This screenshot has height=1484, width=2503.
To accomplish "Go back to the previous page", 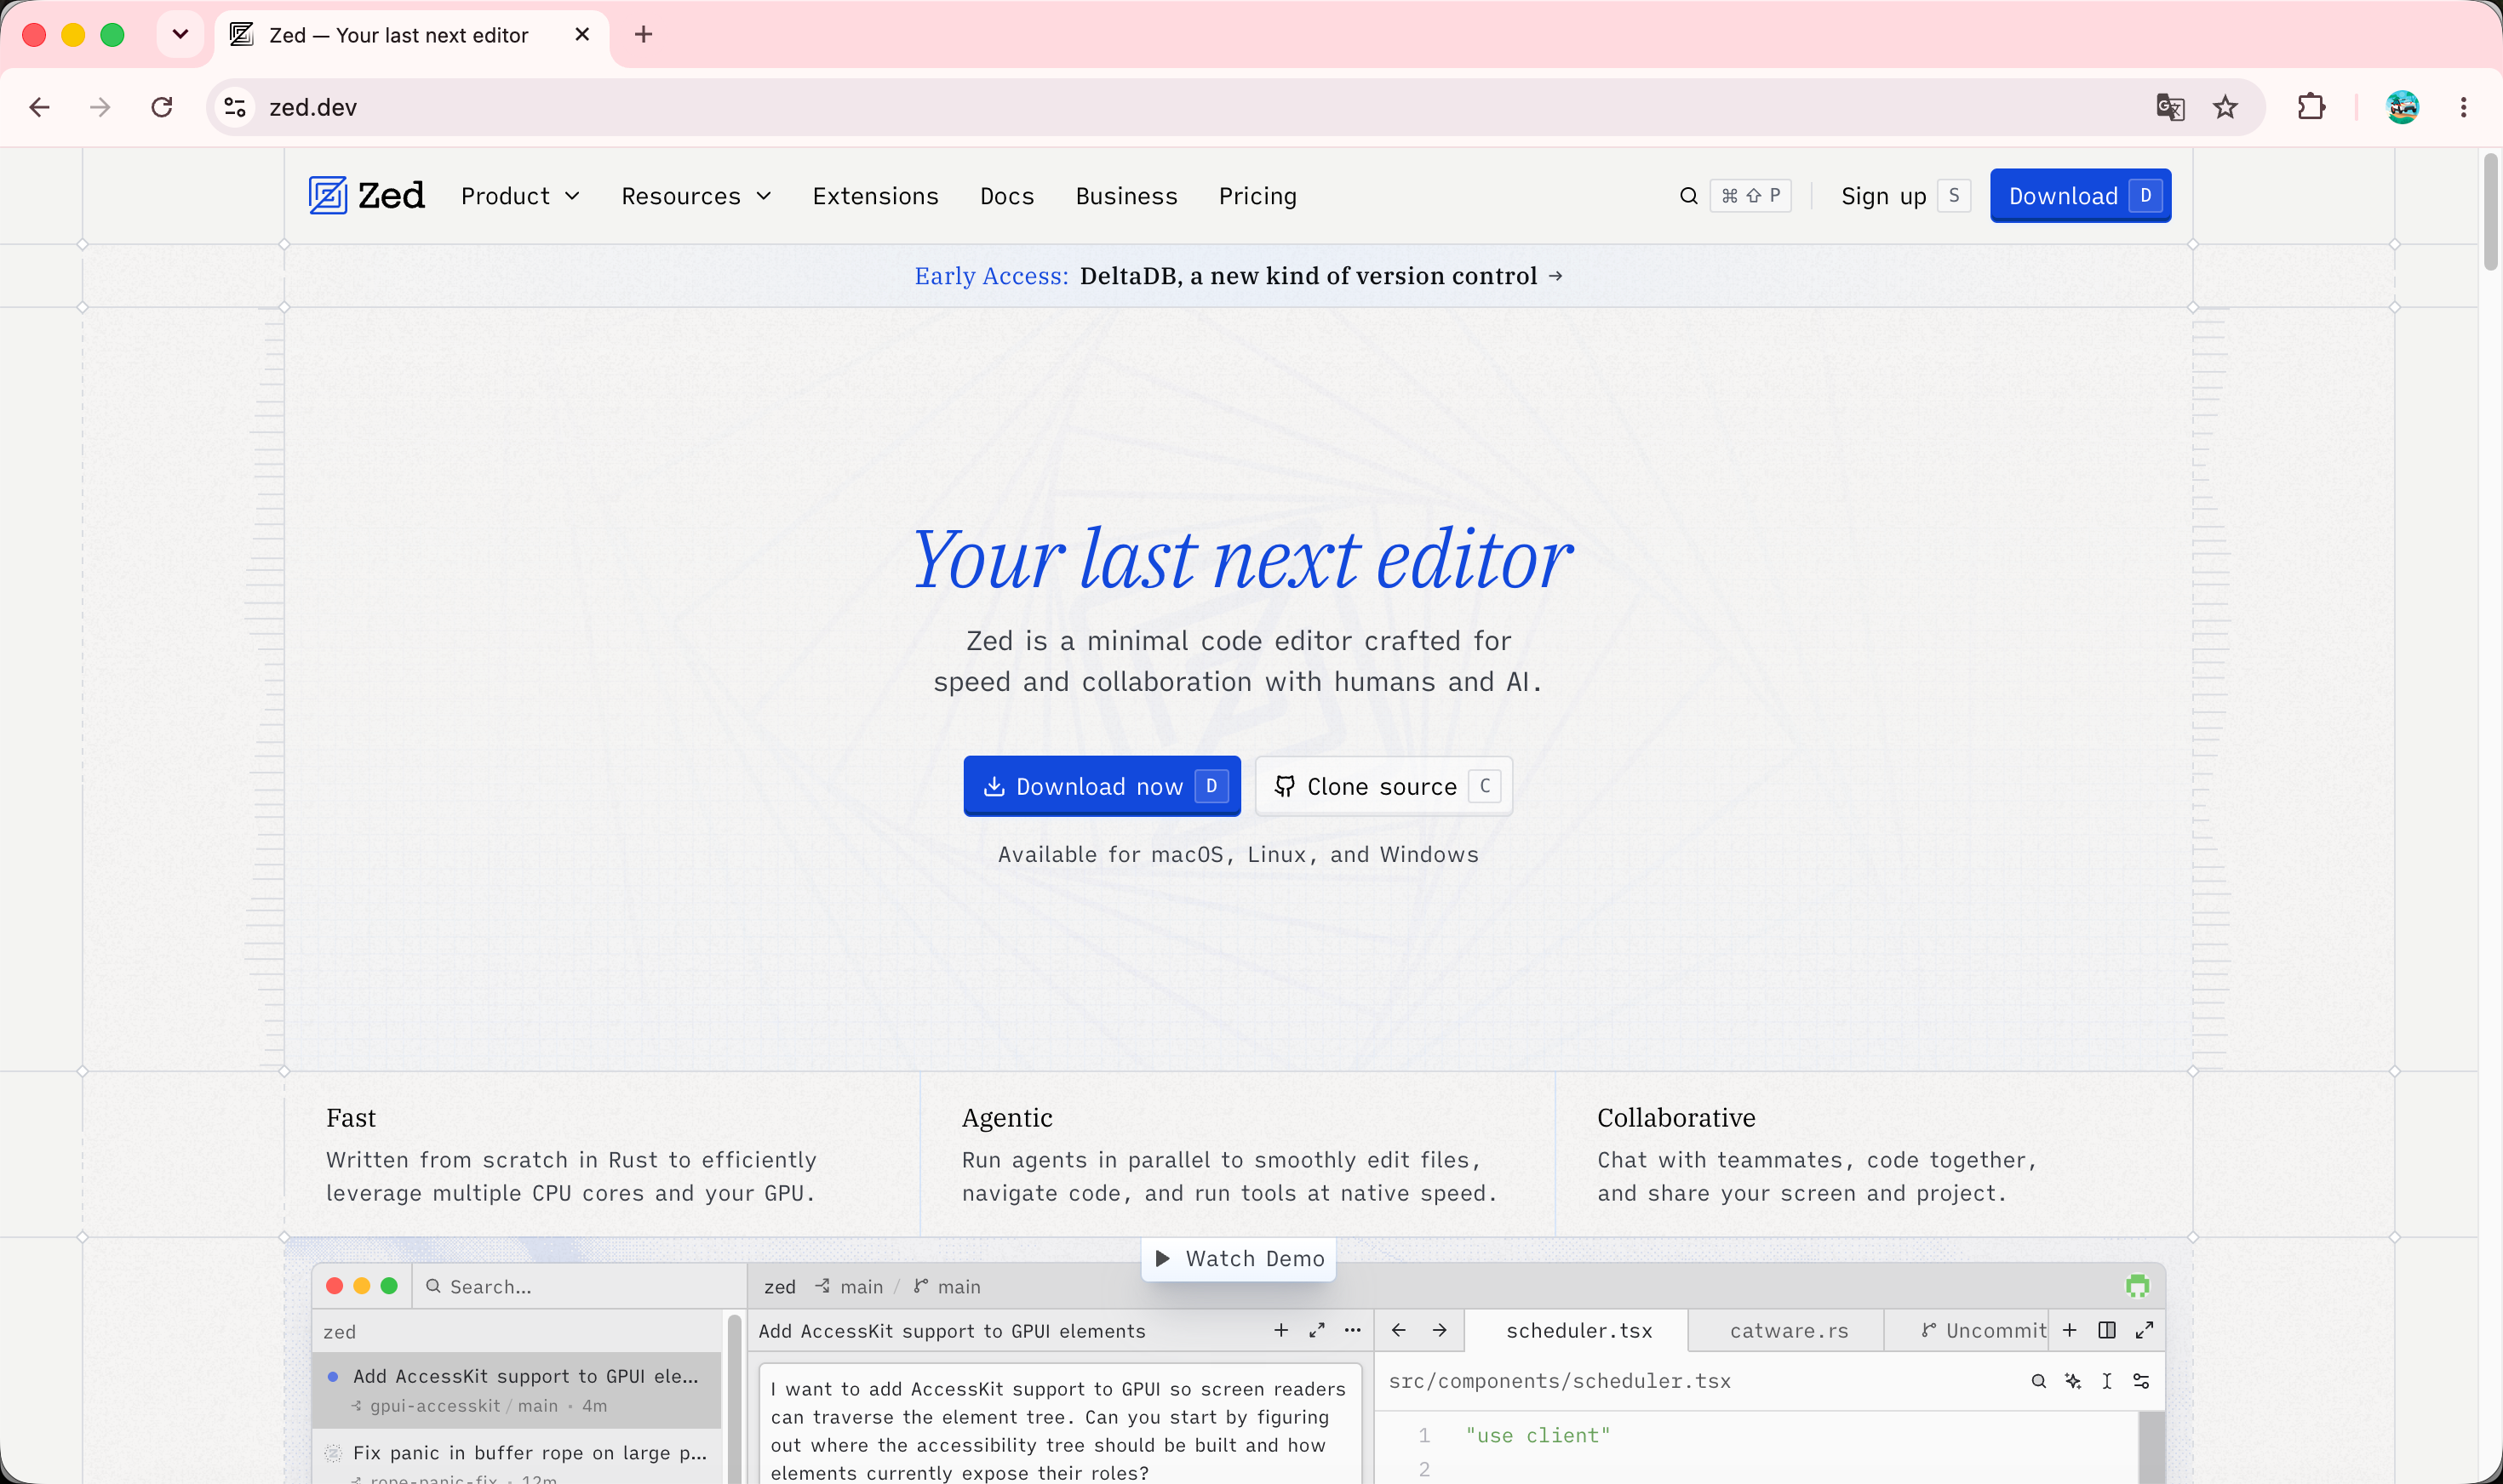I will (40, 107).
